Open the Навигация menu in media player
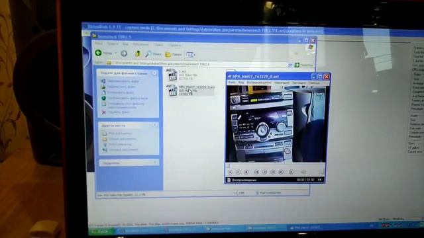This screenshot has width=424, height=238. tap(282, 83)
